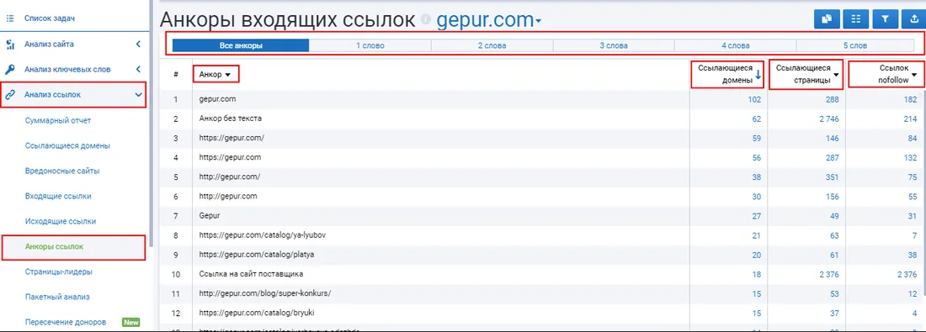Open Ссылающиеся домены in the sidebar

[68, 145]
